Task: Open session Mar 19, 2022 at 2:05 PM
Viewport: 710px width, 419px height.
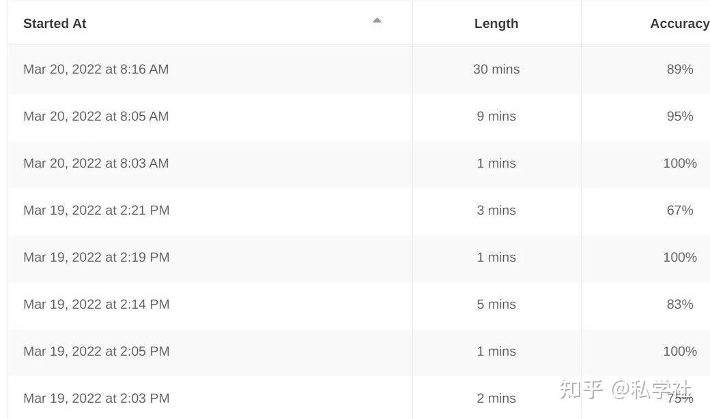Action: 96,351
